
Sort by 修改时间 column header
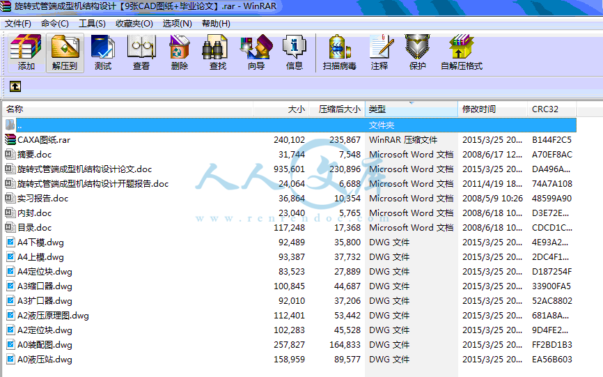pyautogui.click(x=493, y=109)
